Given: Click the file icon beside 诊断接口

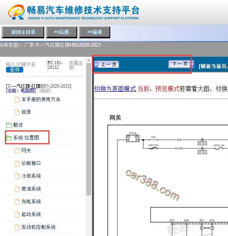Looking at the screenshot, I should (17, 163).
